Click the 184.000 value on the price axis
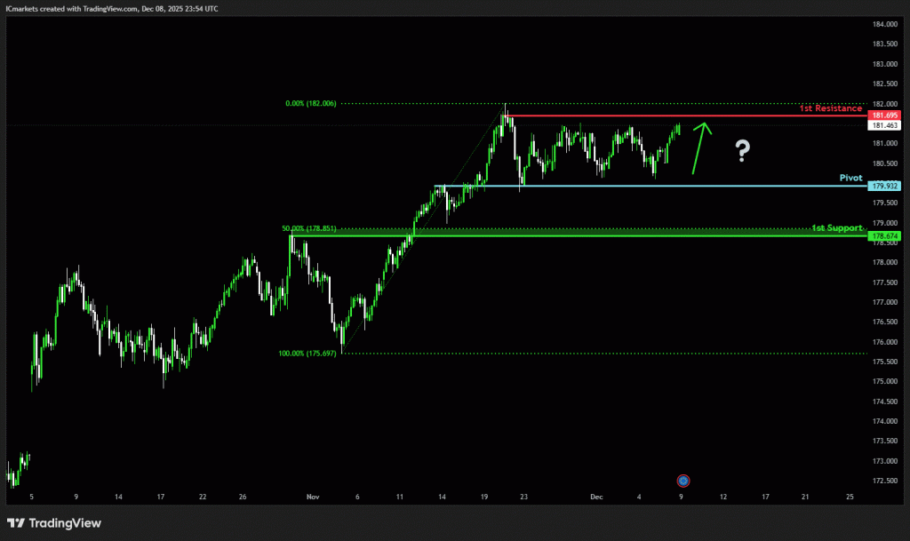The height and width of the screenshot is (541, 910). pyautogui.click(x=885, y=24)
